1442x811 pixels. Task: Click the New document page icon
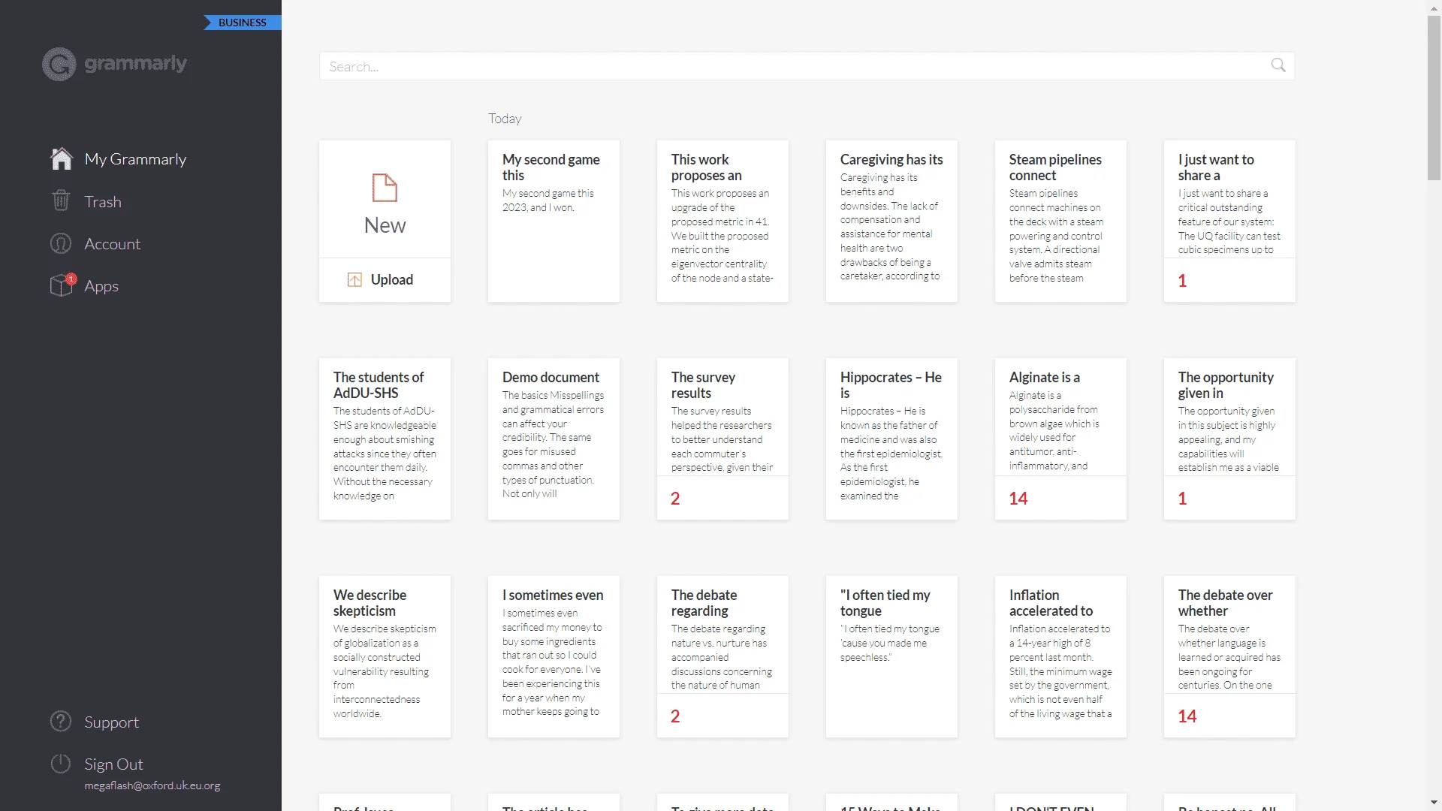(385, 188)
